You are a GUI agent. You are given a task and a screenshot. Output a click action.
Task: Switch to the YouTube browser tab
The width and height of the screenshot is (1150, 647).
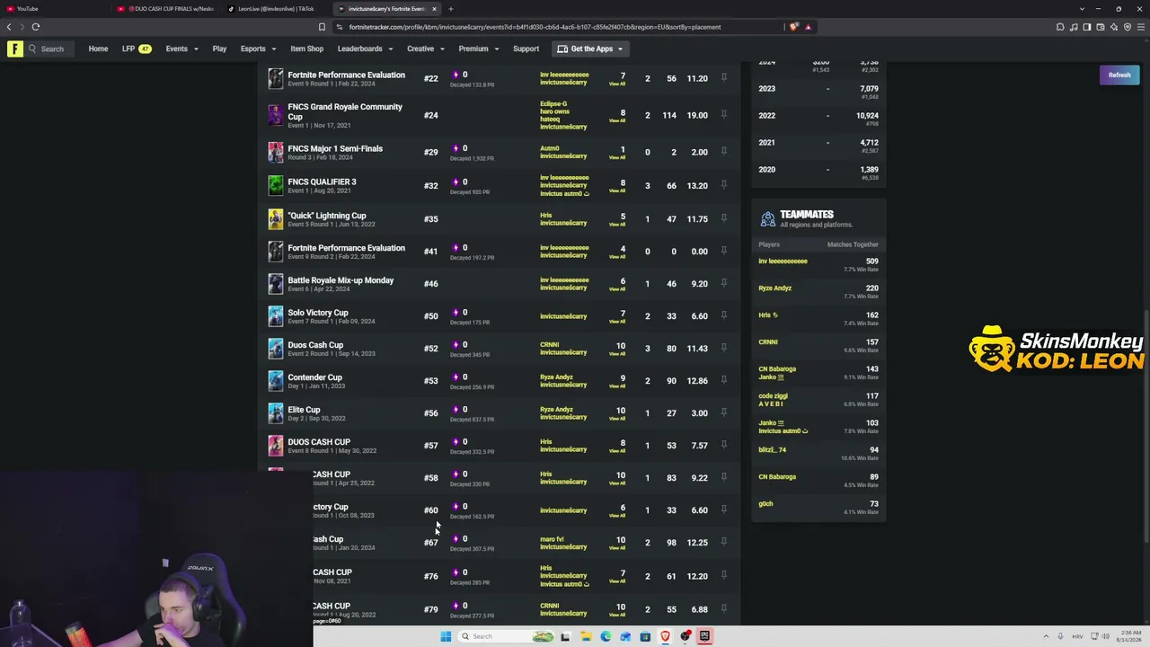tap(54, 9)
